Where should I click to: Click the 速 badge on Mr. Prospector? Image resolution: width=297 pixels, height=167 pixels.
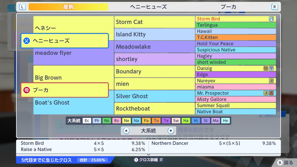pos(266,93)
